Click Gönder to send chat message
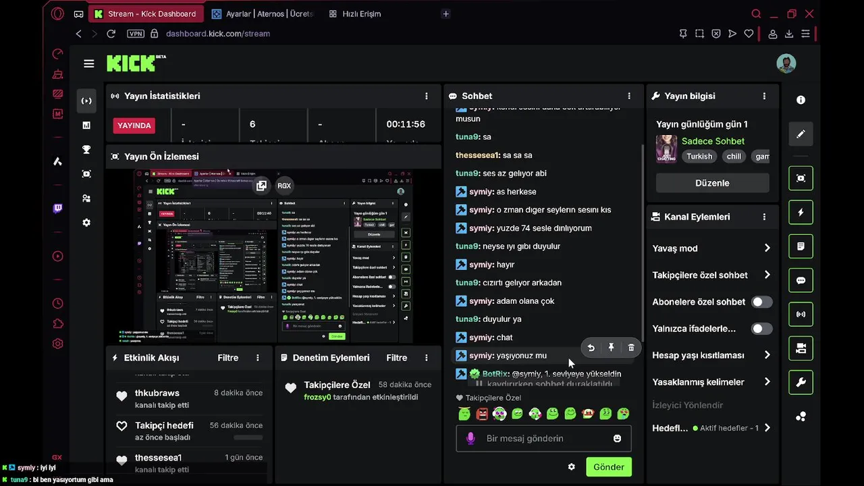 [609, 467]
